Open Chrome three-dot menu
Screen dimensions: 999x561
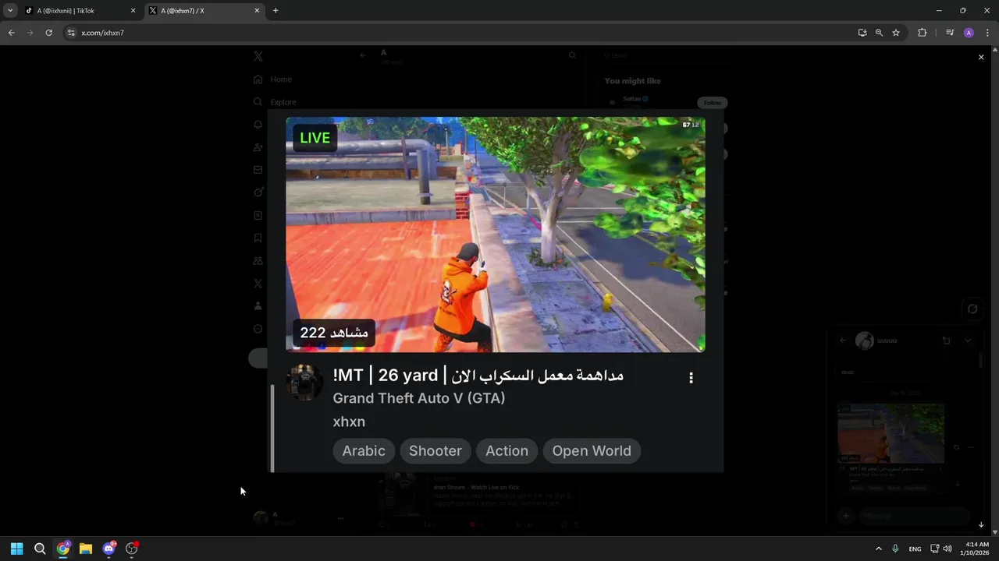(x=987, y=33)
